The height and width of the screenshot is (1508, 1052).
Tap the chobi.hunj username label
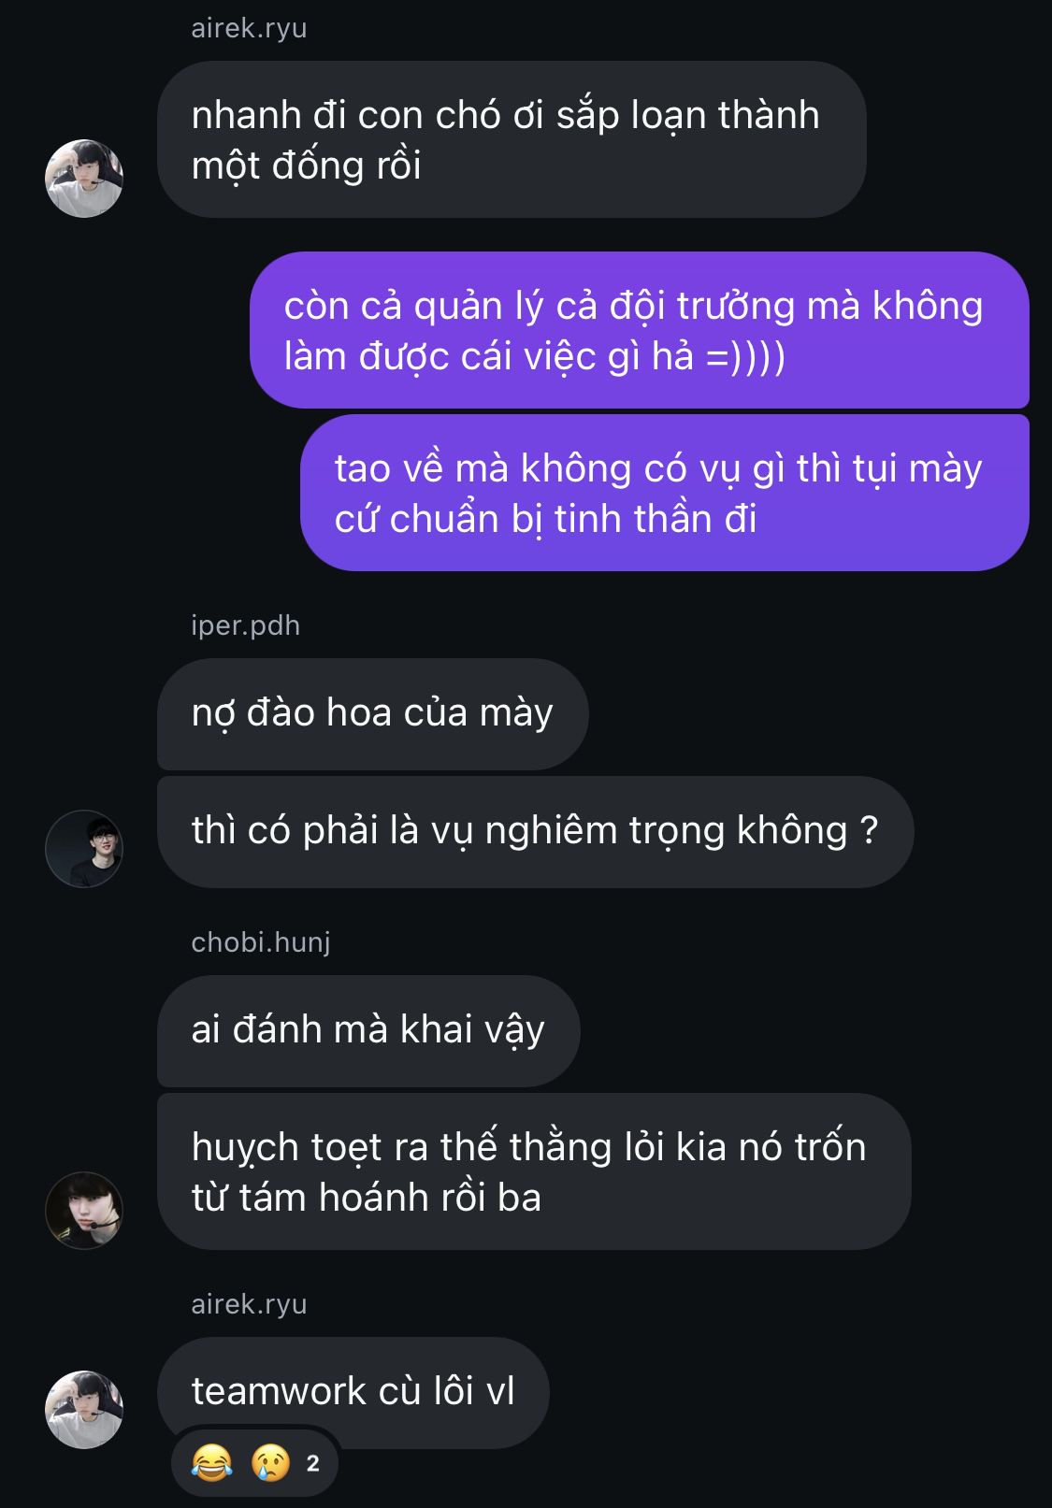pyautogui.click(x=261, y=942)
